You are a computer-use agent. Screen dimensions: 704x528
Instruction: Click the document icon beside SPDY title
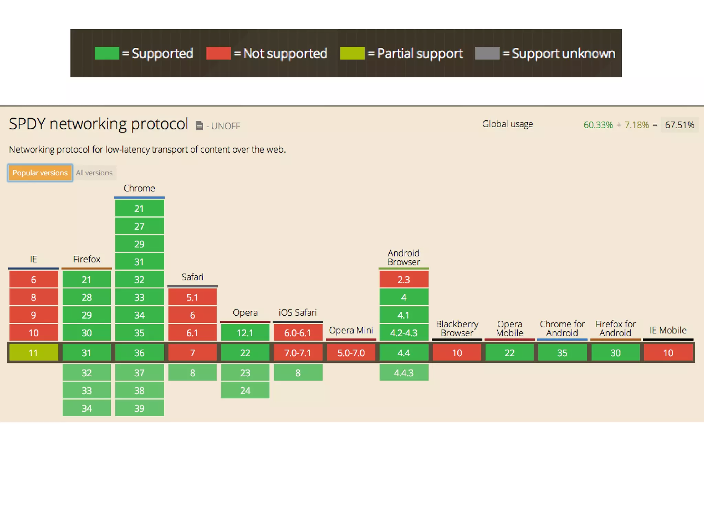click(199, 125)
